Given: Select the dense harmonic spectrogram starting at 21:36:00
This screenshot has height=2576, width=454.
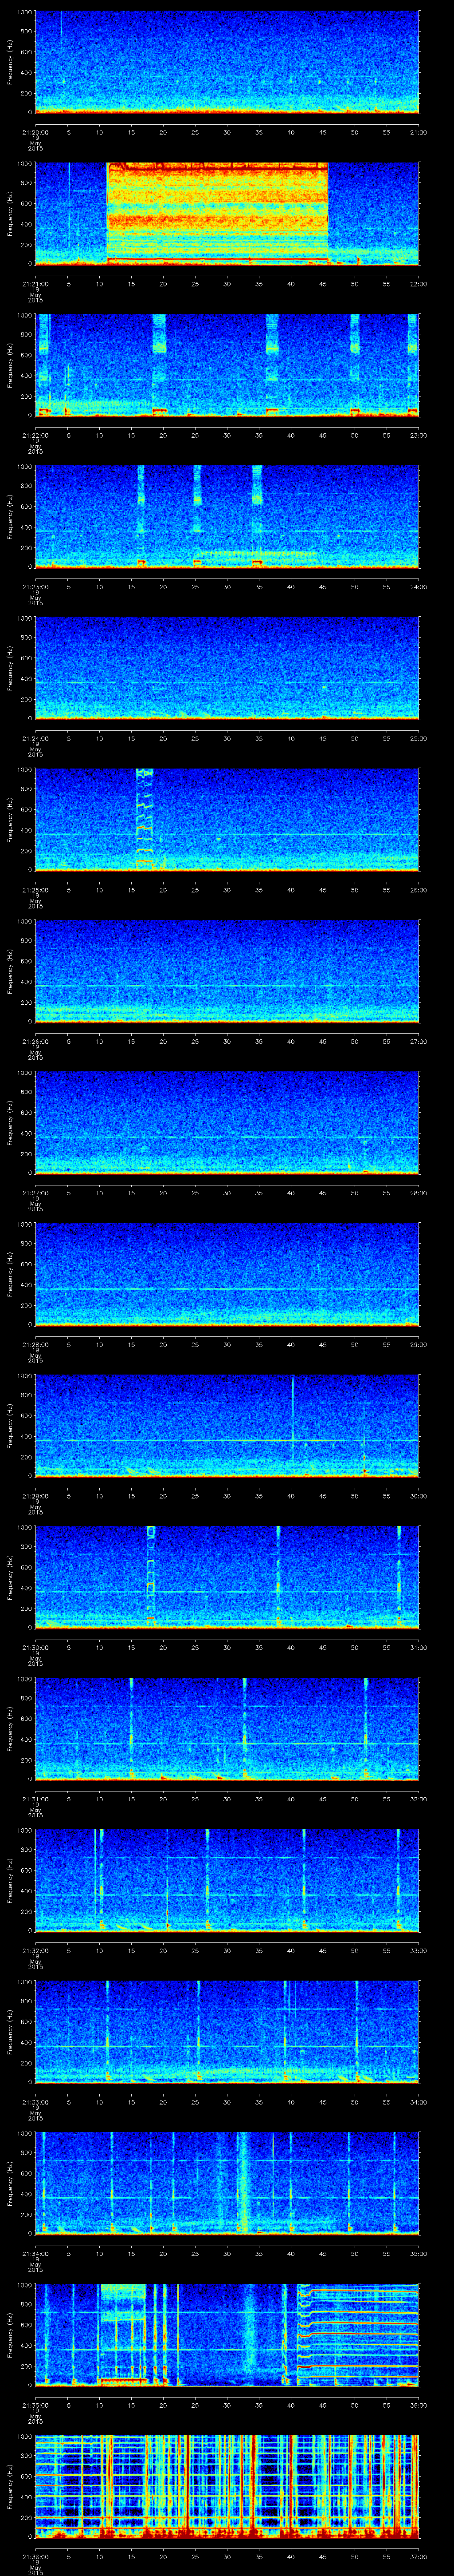Looking at the screenshot, I should 227,2487.
